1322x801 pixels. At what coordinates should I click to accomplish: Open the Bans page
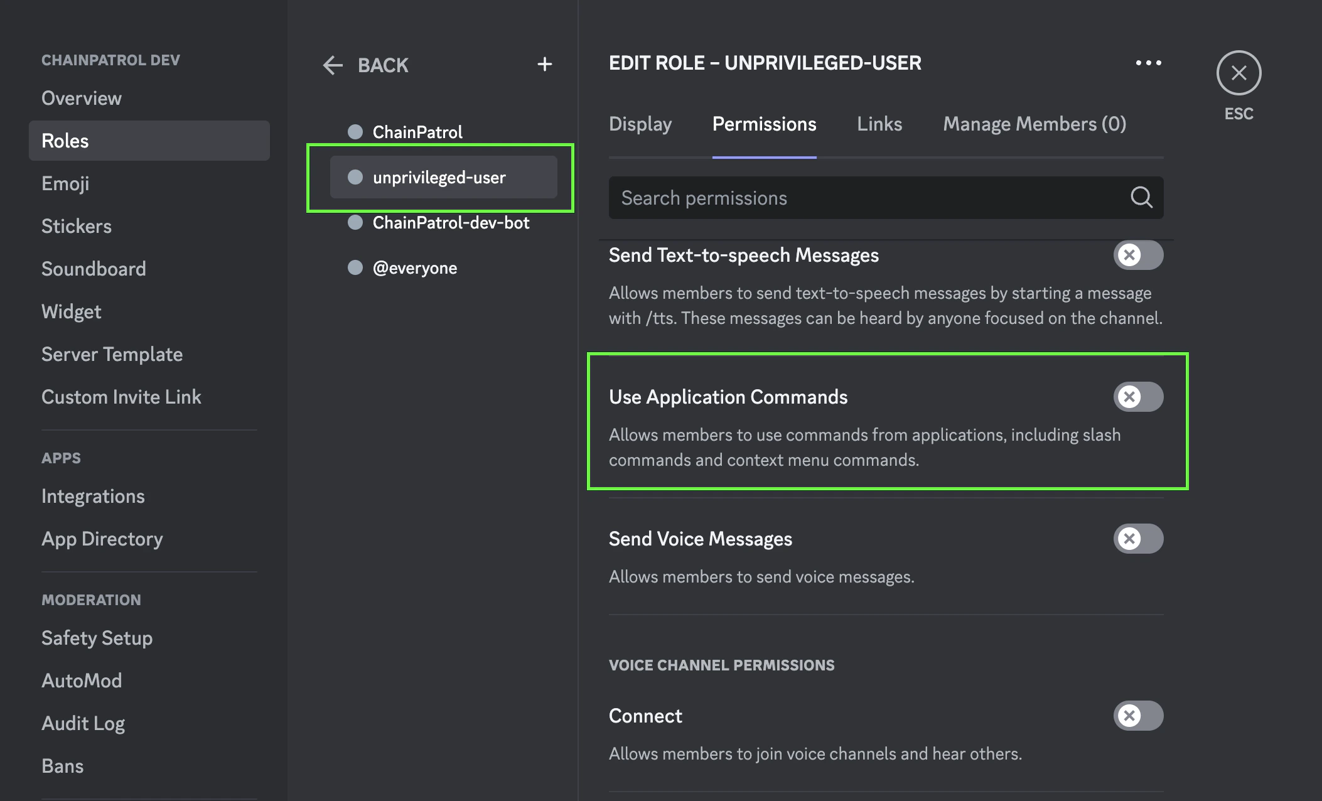[x=149, y=766]
